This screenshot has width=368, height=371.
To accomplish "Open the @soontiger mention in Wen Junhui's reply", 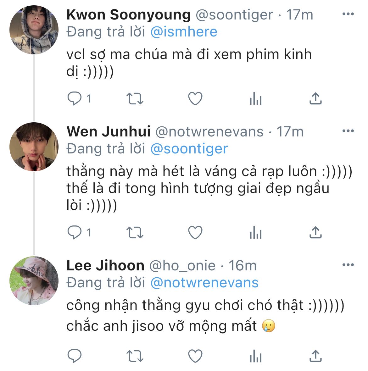I will click(189, 149).
